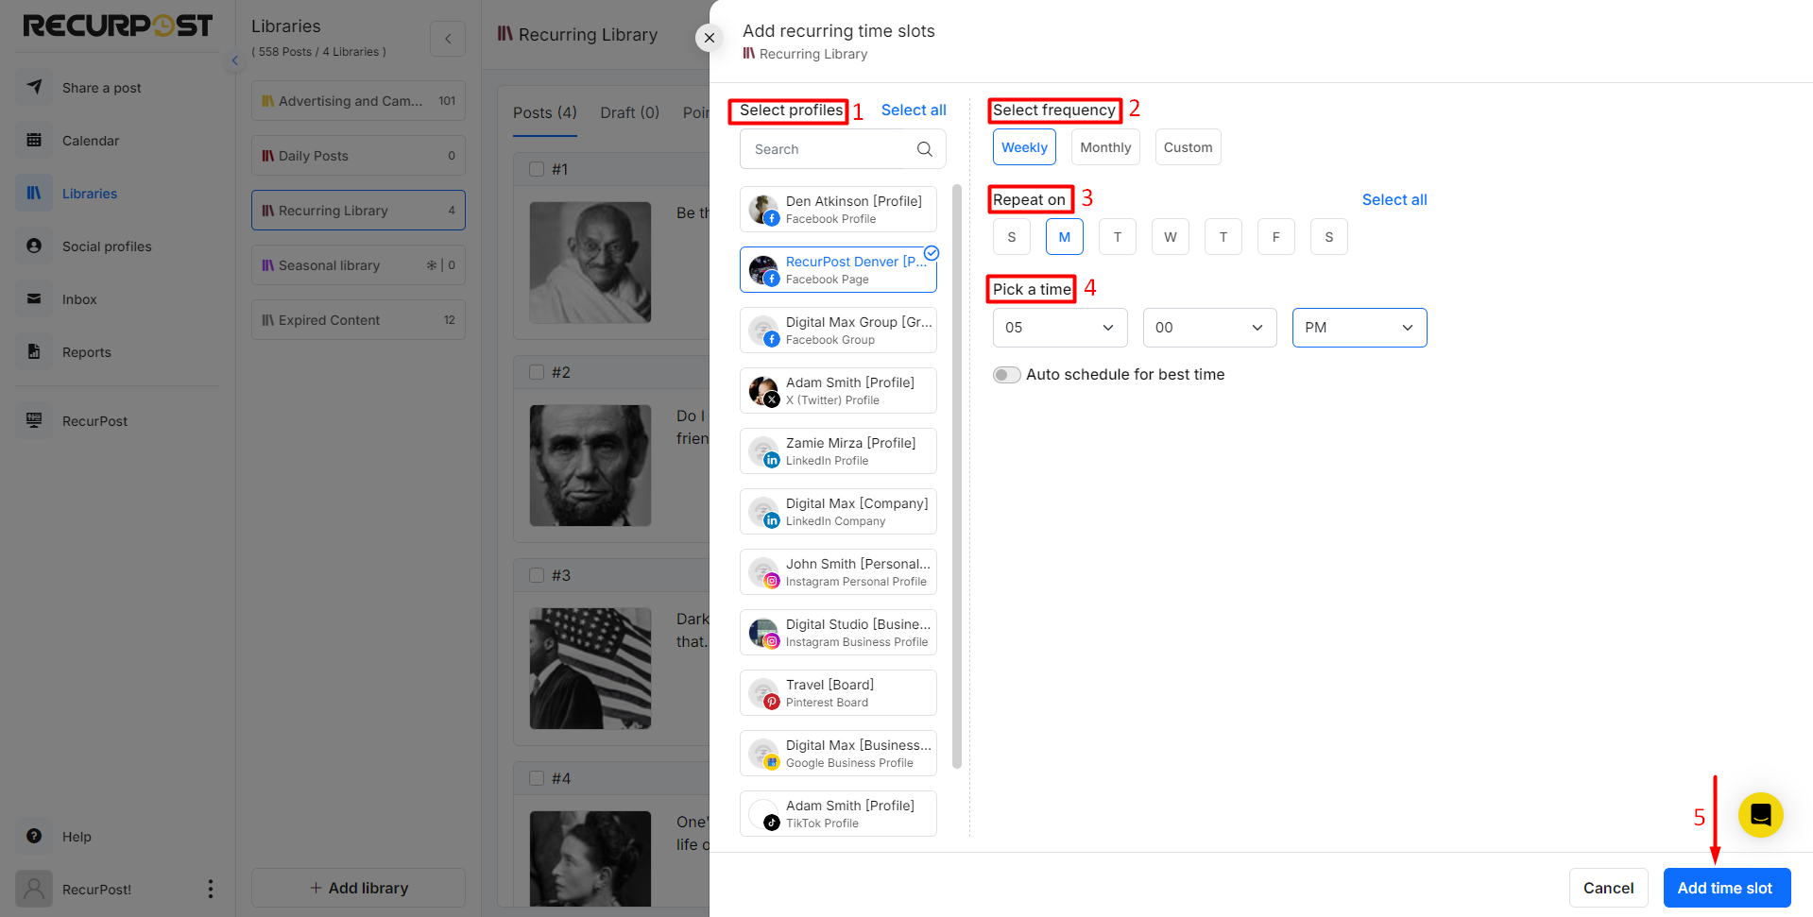The image size is (1813, 917).
Task: Open Daily Posts library
Action: pos(358,156)
